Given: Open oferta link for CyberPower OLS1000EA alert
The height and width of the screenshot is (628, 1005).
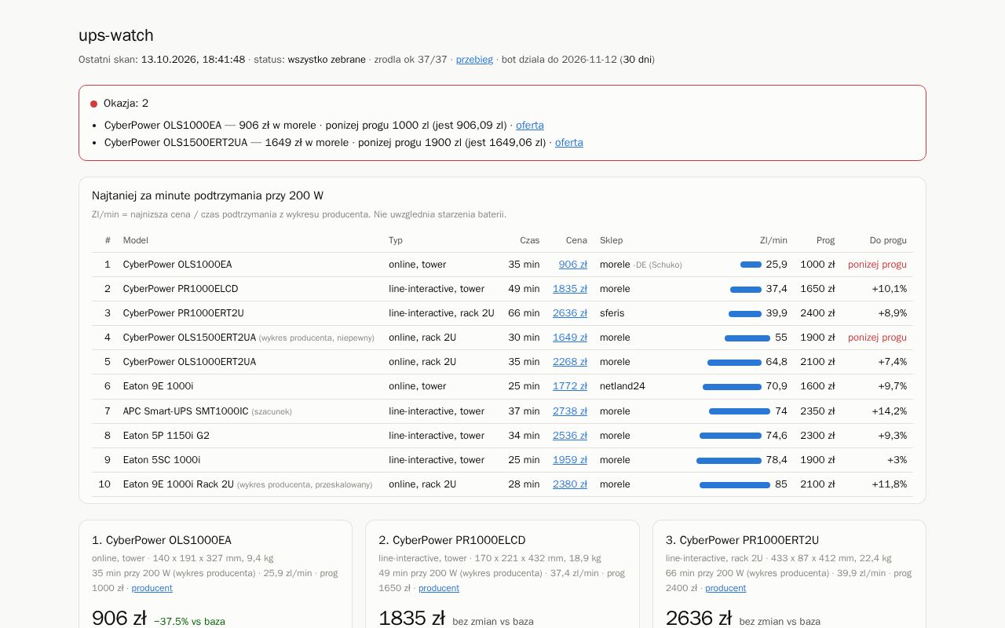Looking at the screenshot, I should coord(529,126).
